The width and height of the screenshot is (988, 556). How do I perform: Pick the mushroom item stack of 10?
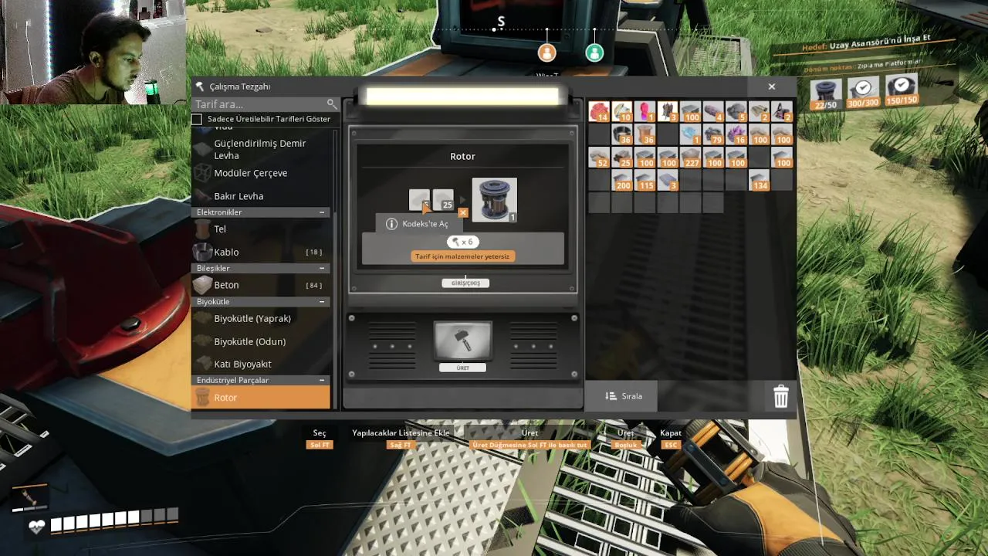[x=622, y=112]
